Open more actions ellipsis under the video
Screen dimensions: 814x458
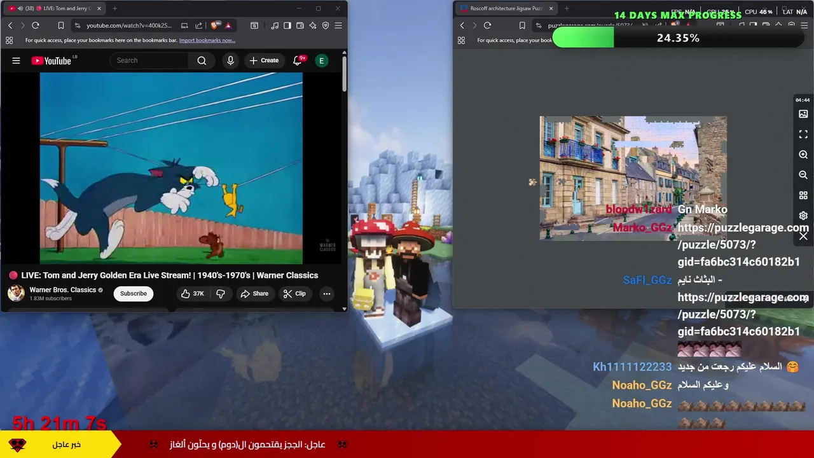tap(326, 293)
